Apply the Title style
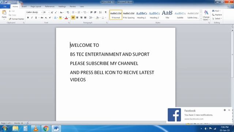The width and height of the screenshot is (234, 132). pyautogui.click(x=167, y=15)
